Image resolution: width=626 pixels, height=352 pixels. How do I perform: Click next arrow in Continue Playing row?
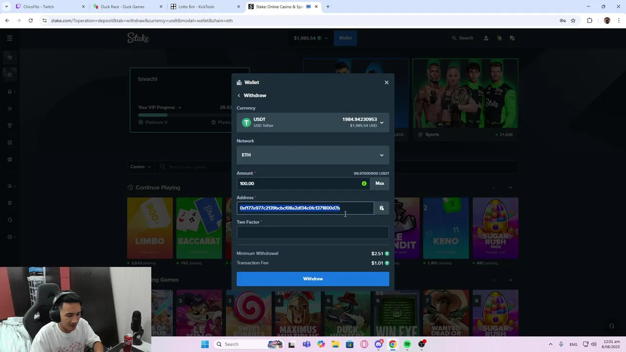click(510, 188)
